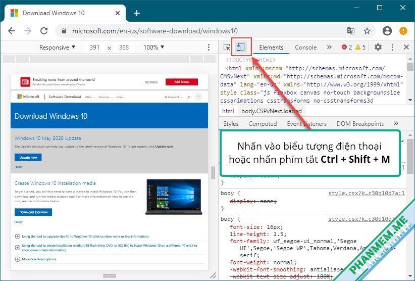Click the Windows 10 May 2020 Update heading
This screenshot has width=415, height=281.
47,138
